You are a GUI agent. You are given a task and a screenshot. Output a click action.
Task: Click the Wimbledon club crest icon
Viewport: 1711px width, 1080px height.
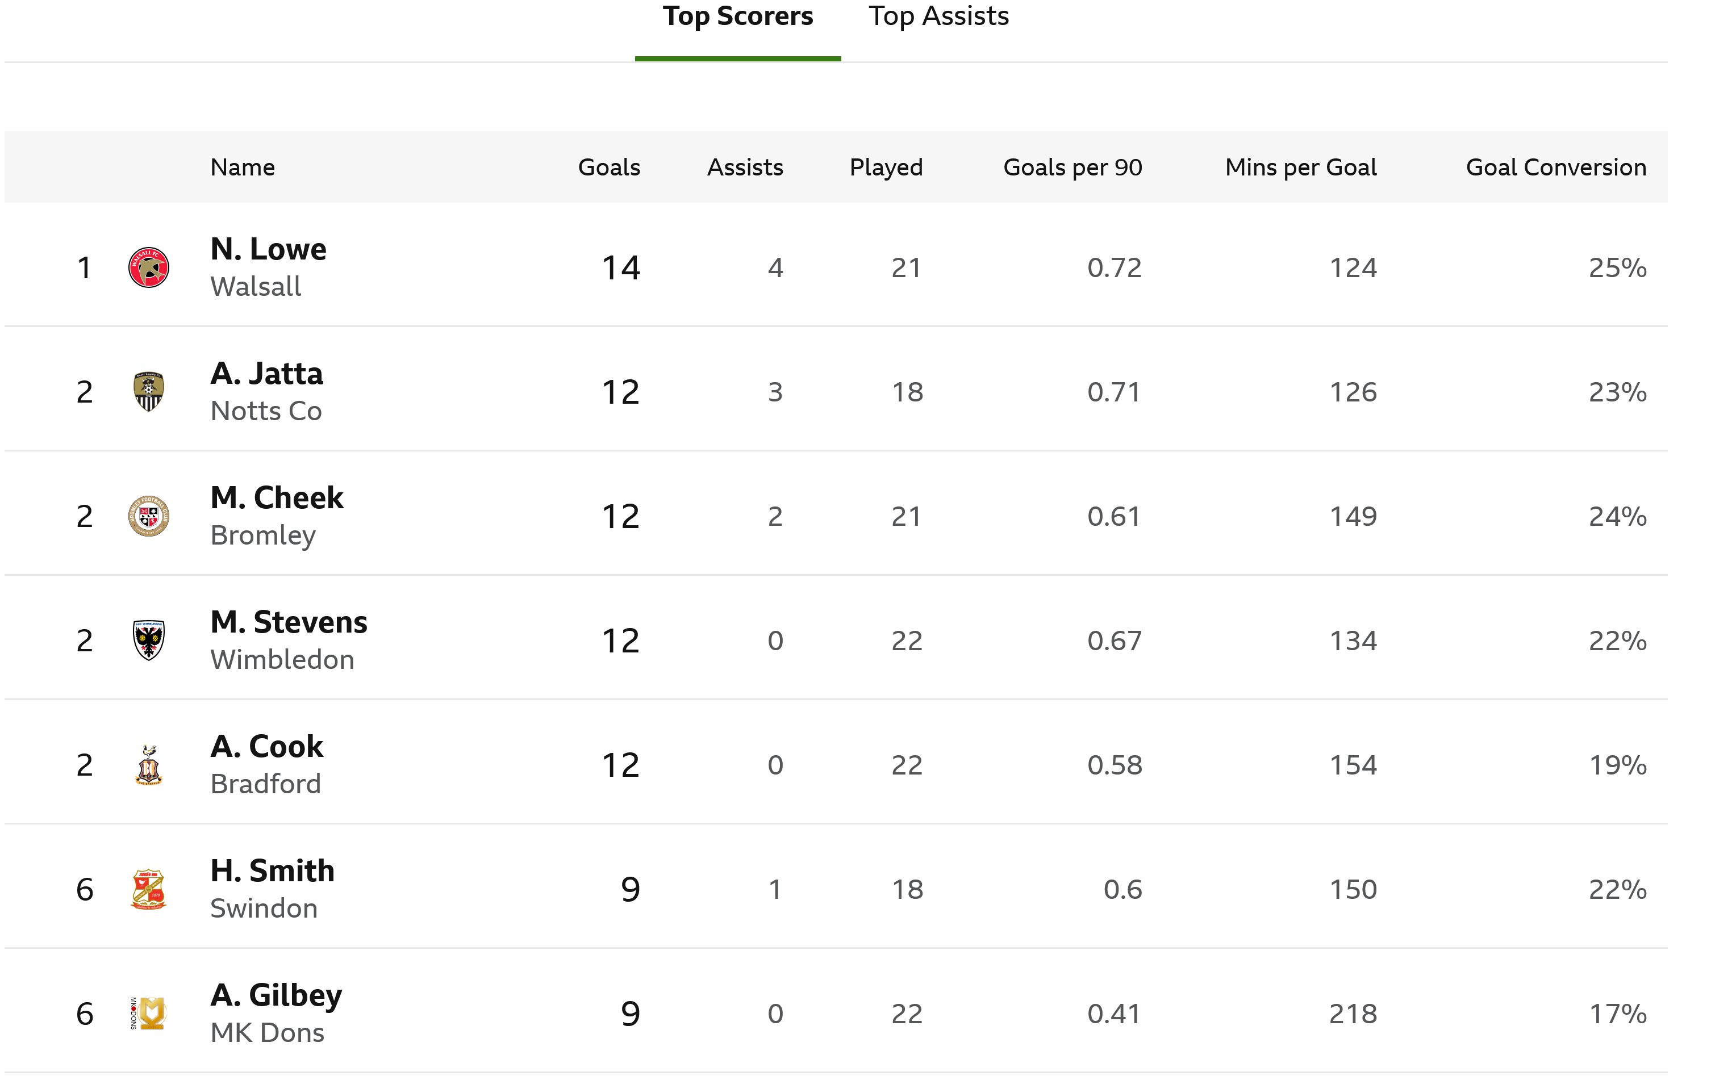pyautogui.click(x=148, y=641)
